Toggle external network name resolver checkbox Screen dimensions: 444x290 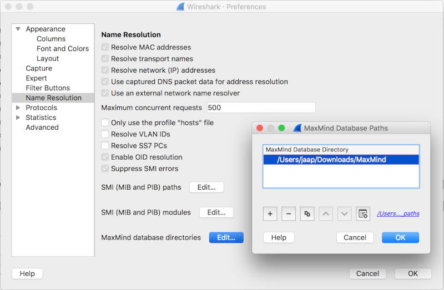(105, 93)
